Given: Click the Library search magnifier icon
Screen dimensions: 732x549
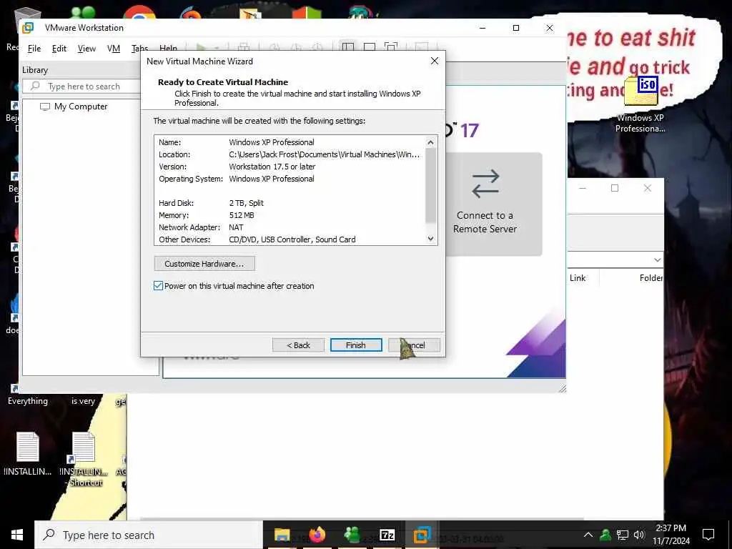Looking at the screenshot, I should 35,86.
